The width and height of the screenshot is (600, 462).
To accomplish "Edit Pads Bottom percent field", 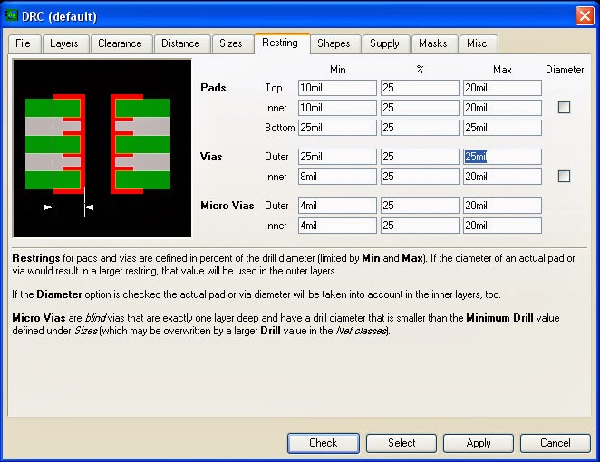I will tap(420, 128).
